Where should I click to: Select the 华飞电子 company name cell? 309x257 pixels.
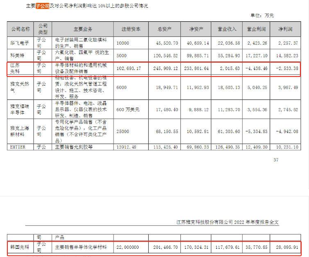coord(20,43)
